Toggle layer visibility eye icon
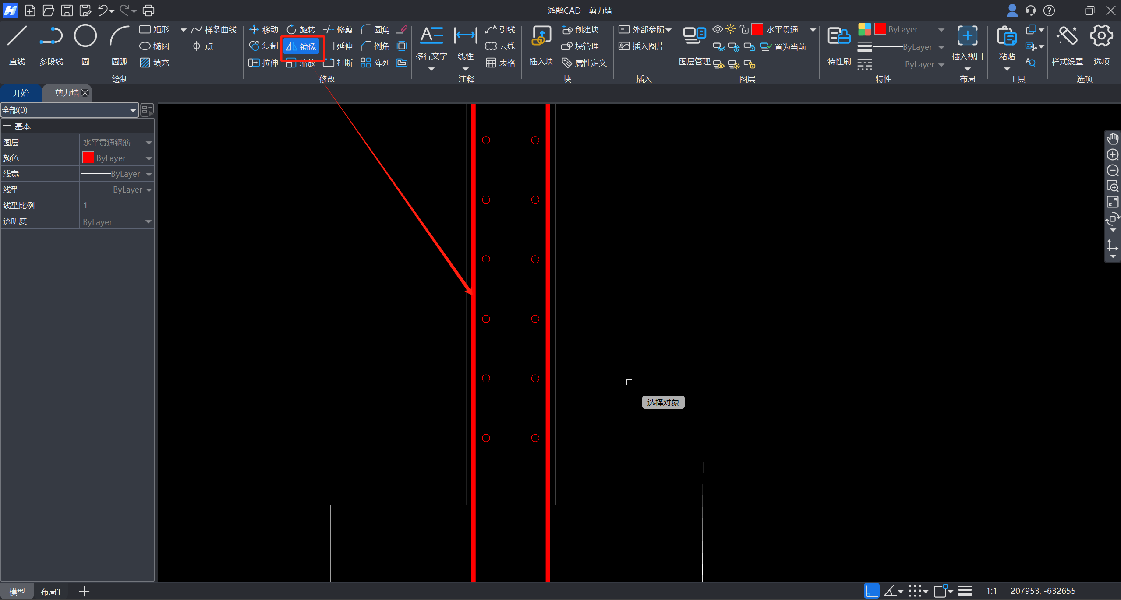 pos(717,29)
